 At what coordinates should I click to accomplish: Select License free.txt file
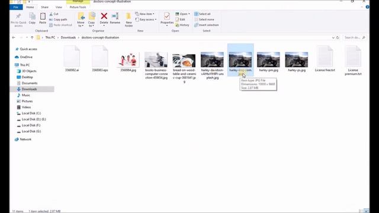tap(325, 59)
